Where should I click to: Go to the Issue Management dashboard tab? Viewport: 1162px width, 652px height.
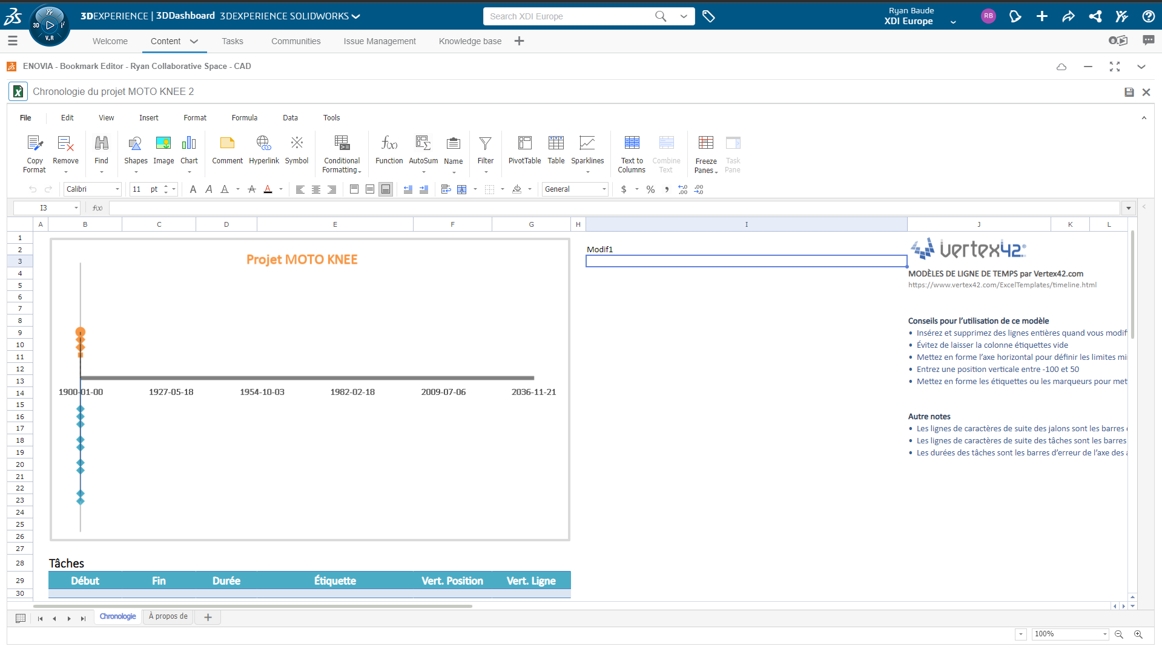380,41
